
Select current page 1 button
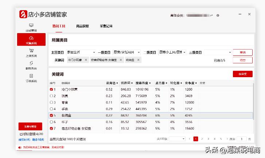coord(196,139)
